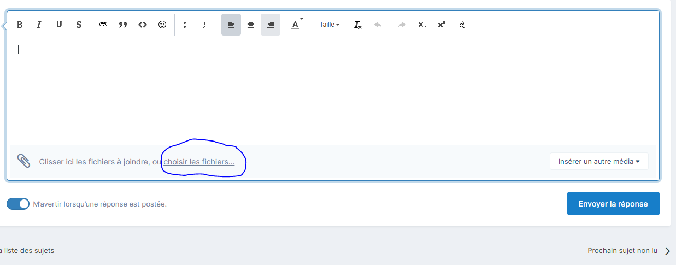Redo the last action
Viewport: 676px width, 265px height.
point(402,25)
